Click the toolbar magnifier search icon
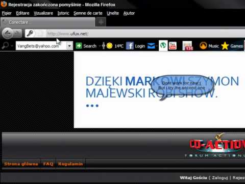The height and width of the screenshot is (184, 245). pos(5,45)
